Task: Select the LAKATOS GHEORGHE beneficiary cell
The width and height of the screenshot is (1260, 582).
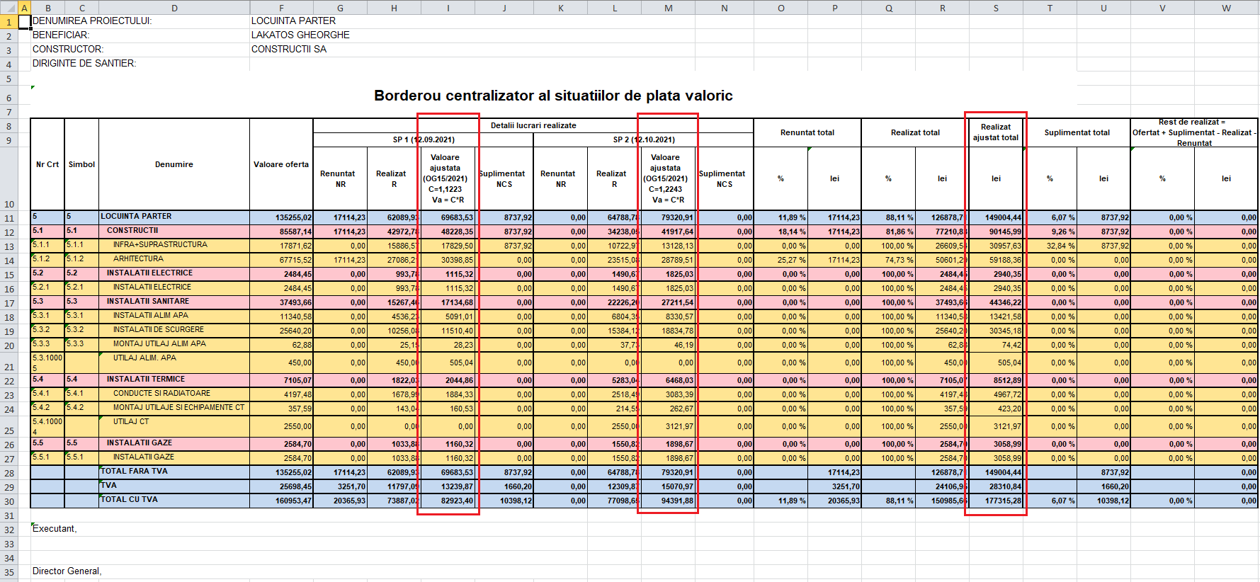Action: click(300, 35)
